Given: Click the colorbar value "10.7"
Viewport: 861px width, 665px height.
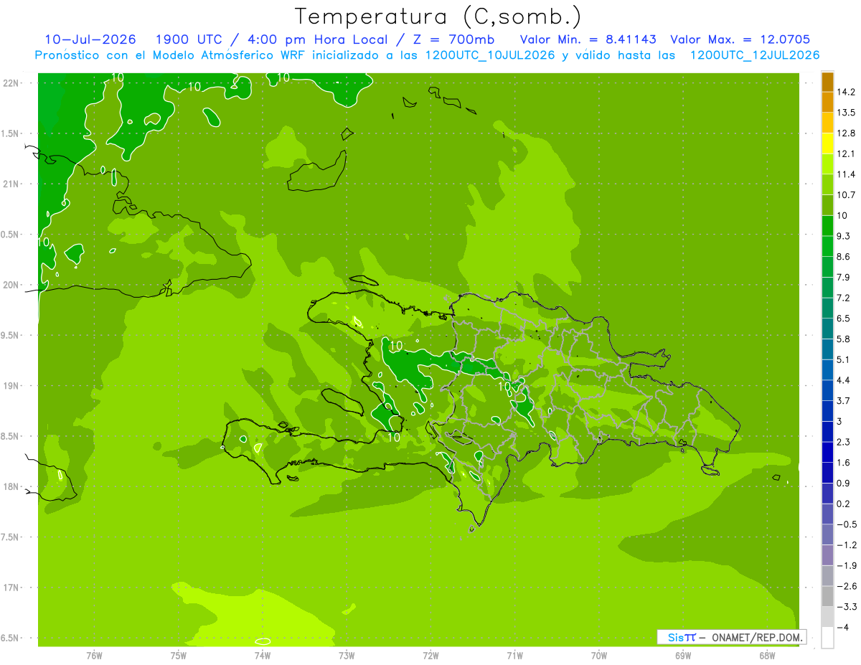Looking at the screenshot, I should tap(847, 194).
